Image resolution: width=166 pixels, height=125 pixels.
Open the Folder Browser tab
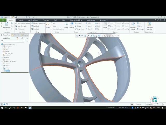[x=15, y=35]
